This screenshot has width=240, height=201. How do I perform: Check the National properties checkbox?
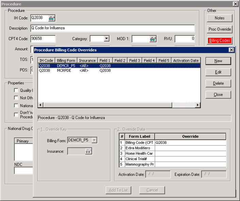(x=16, y=106)
